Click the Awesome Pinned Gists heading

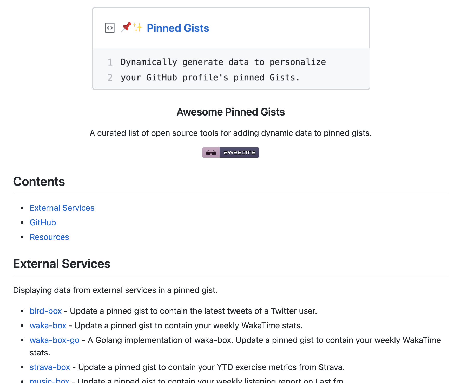click(x=231, y=112)
